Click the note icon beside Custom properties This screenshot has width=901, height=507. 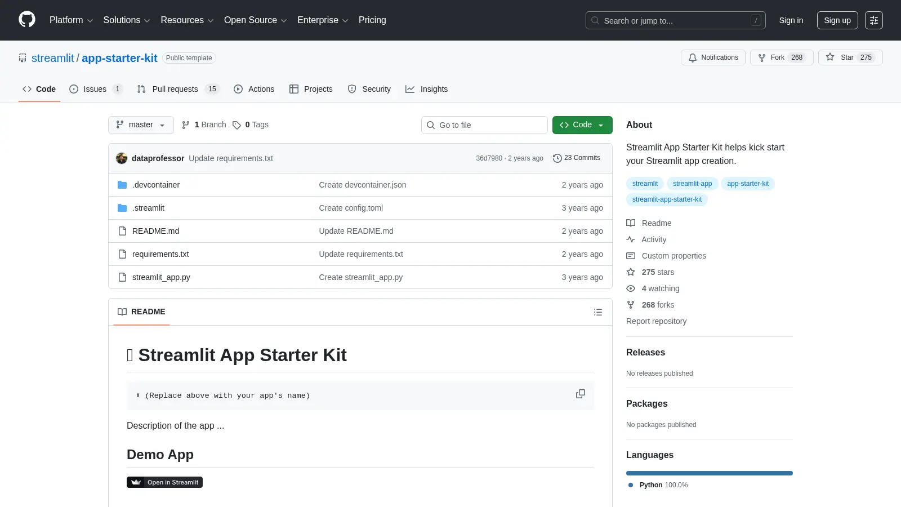pos(631,256)
